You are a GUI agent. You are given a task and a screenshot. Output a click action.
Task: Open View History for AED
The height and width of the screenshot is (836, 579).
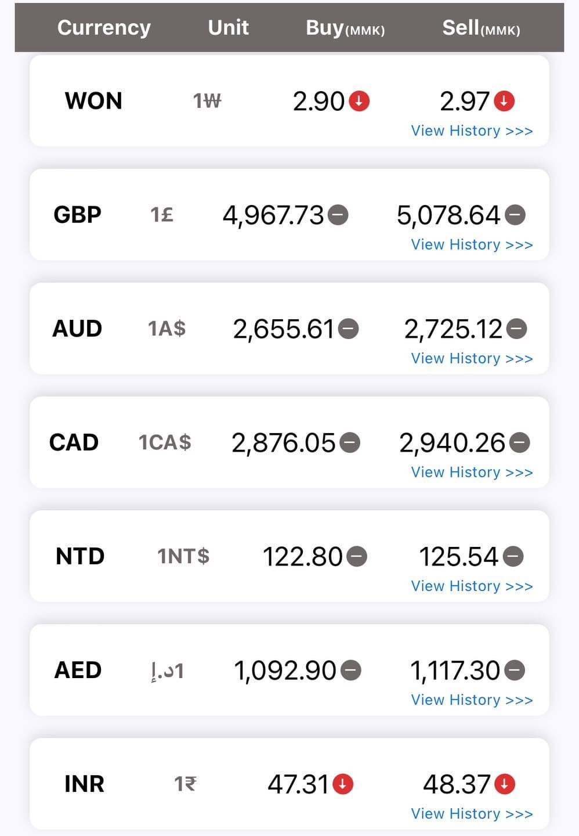(472, 700)
